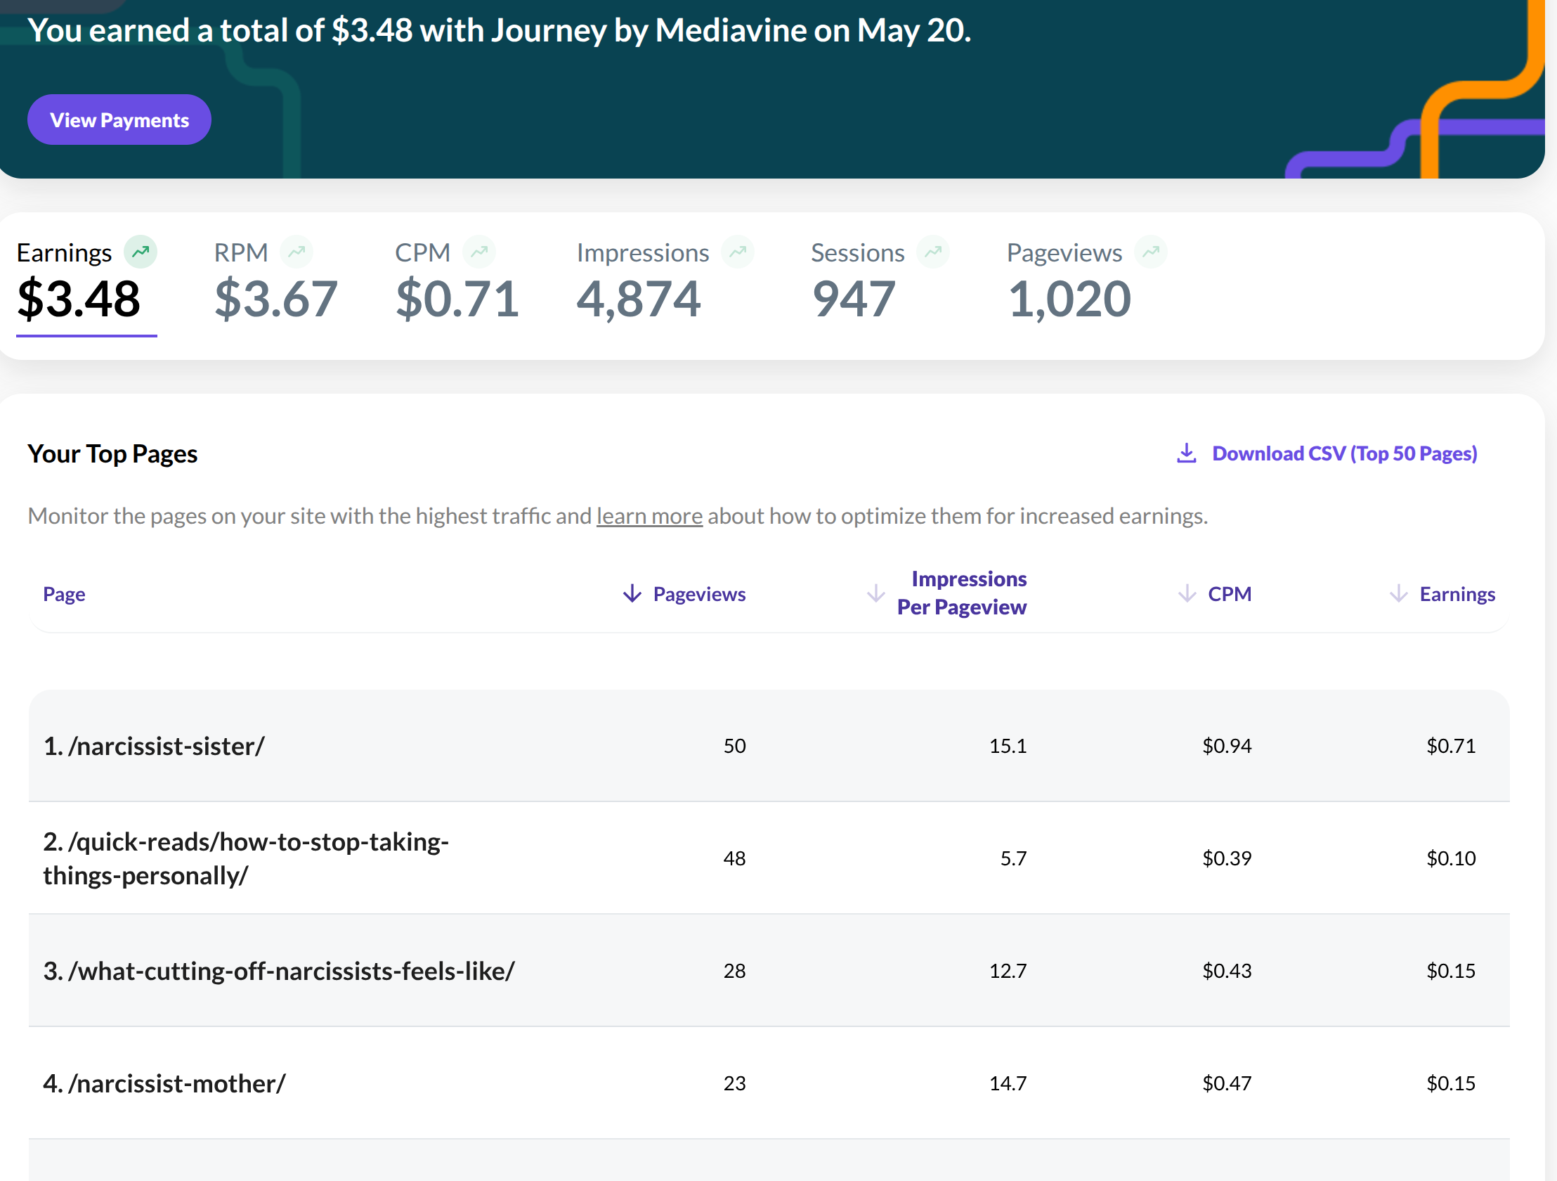Sort by Impressions Per Pageview arrow

click(x=875, y=593)
